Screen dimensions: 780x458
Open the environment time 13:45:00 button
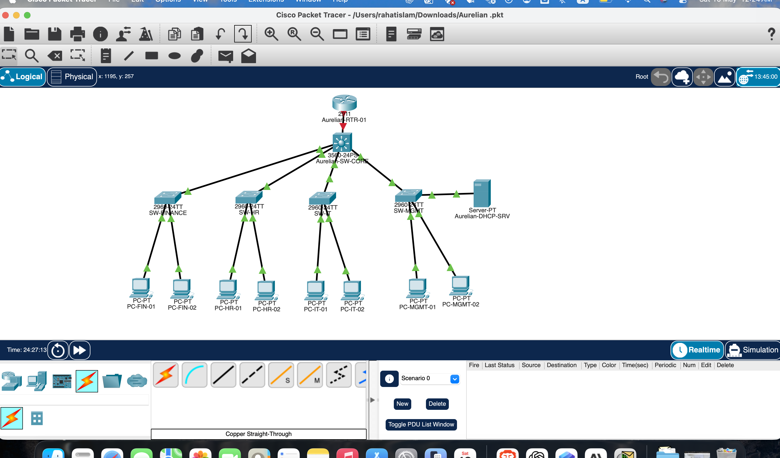pyautogui.click(x=758, y=77)
